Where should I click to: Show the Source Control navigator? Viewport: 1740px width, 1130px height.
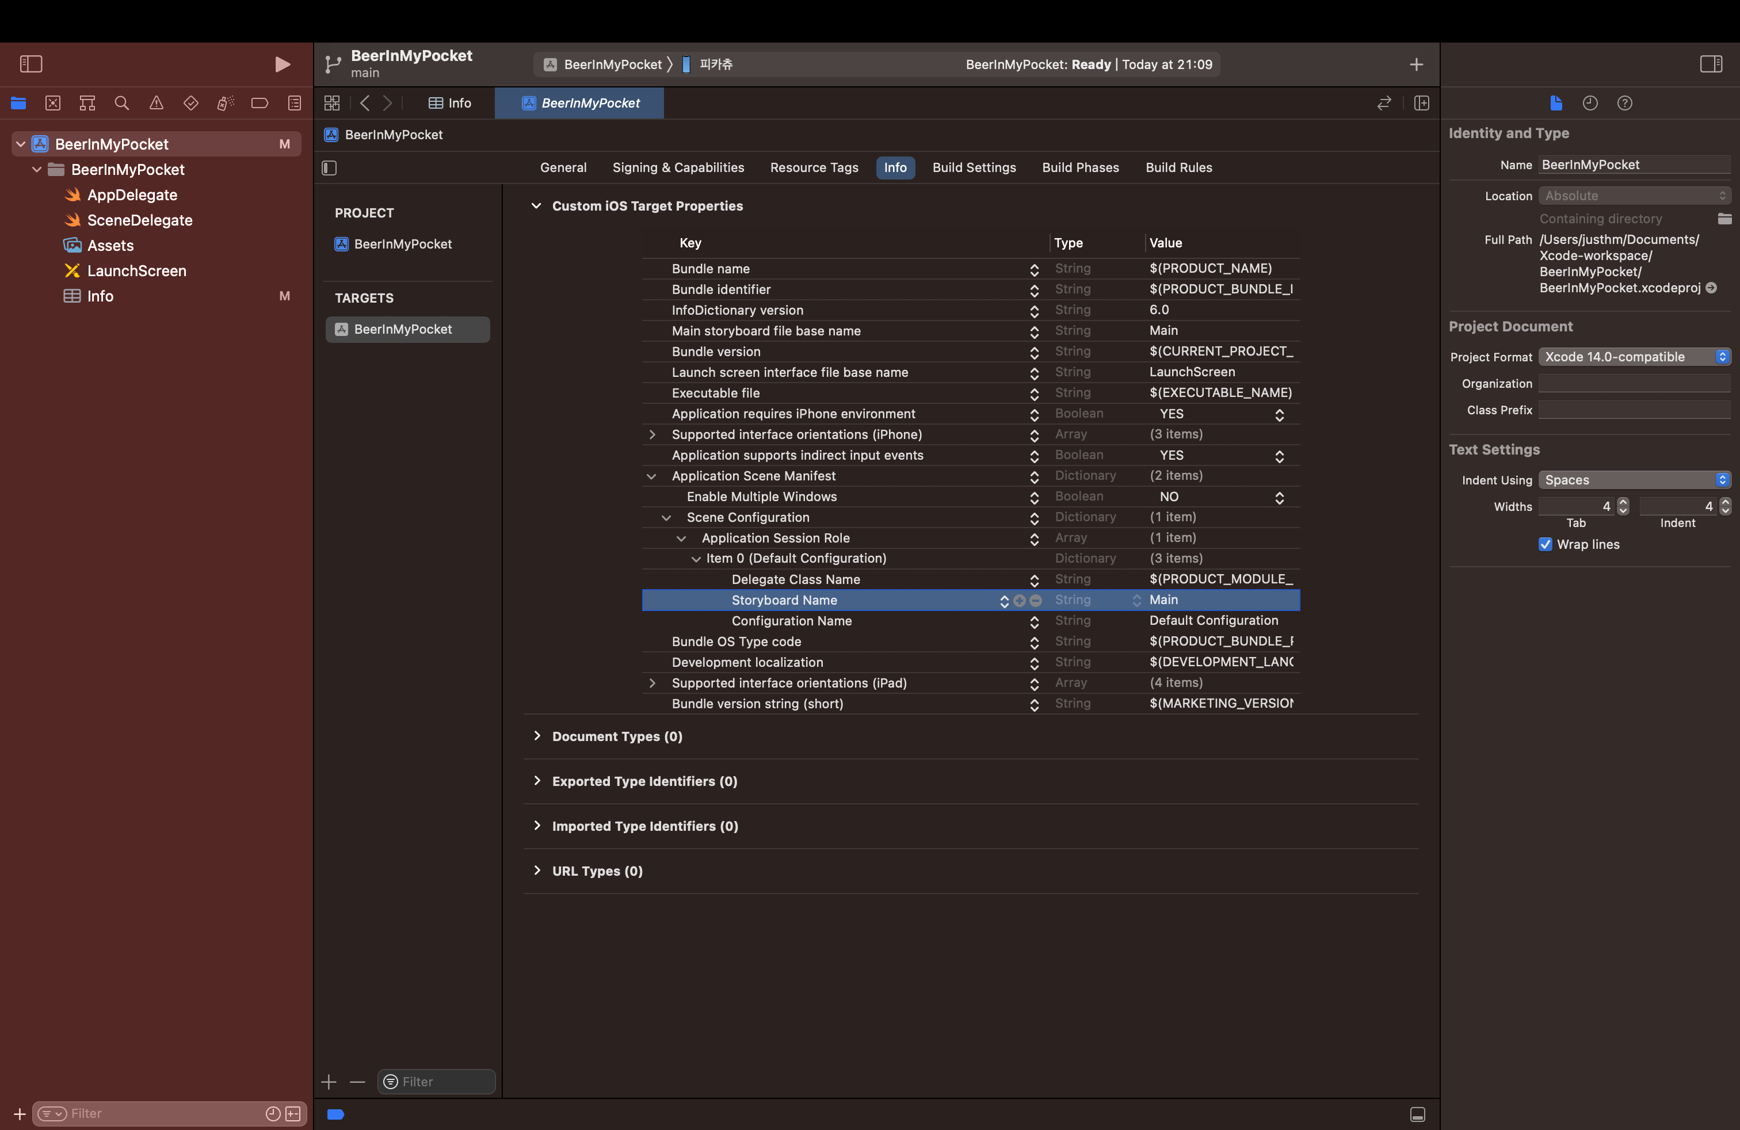[x=52, y=103]
